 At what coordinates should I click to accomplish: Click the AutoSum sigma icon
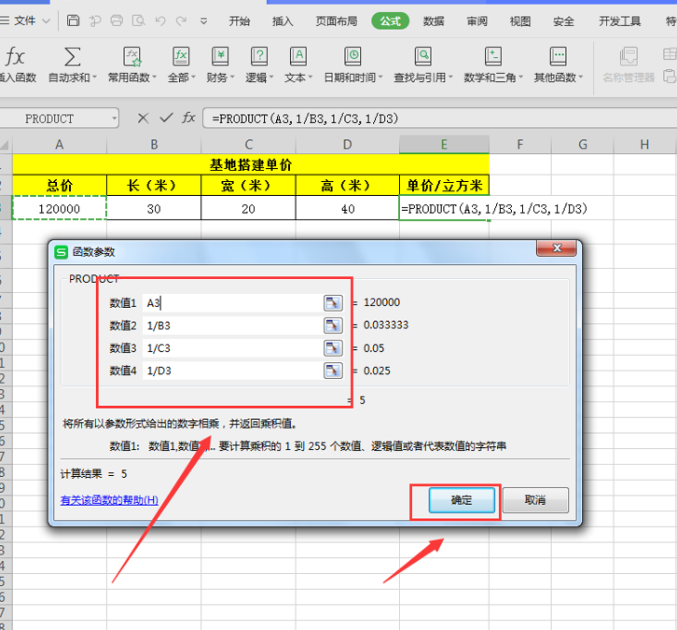(72, 57)
